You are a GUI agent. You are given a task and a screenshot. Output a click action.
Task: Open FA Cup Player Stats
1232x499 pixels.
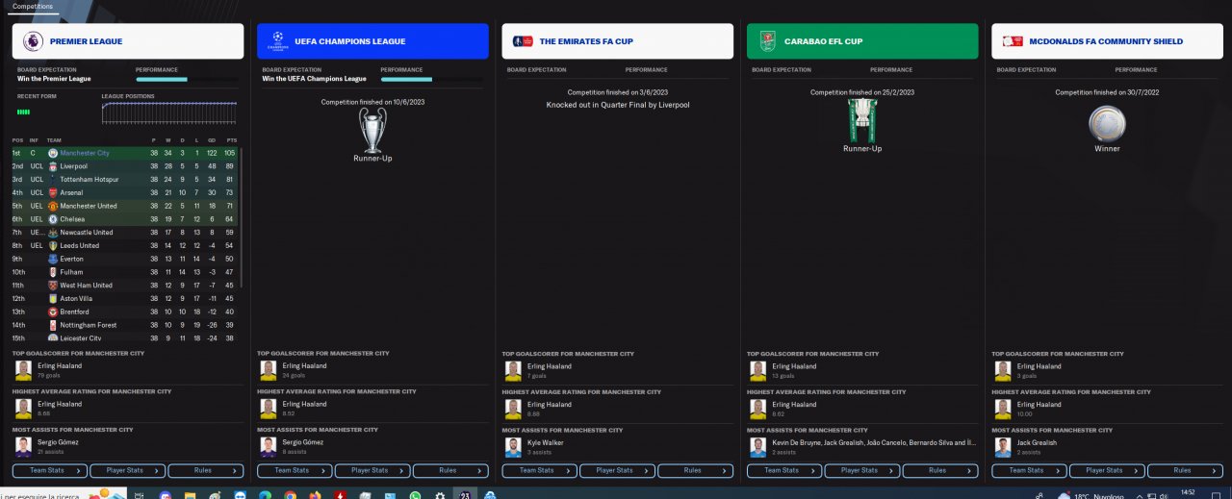pyautogui.click(x=618, y=470)
